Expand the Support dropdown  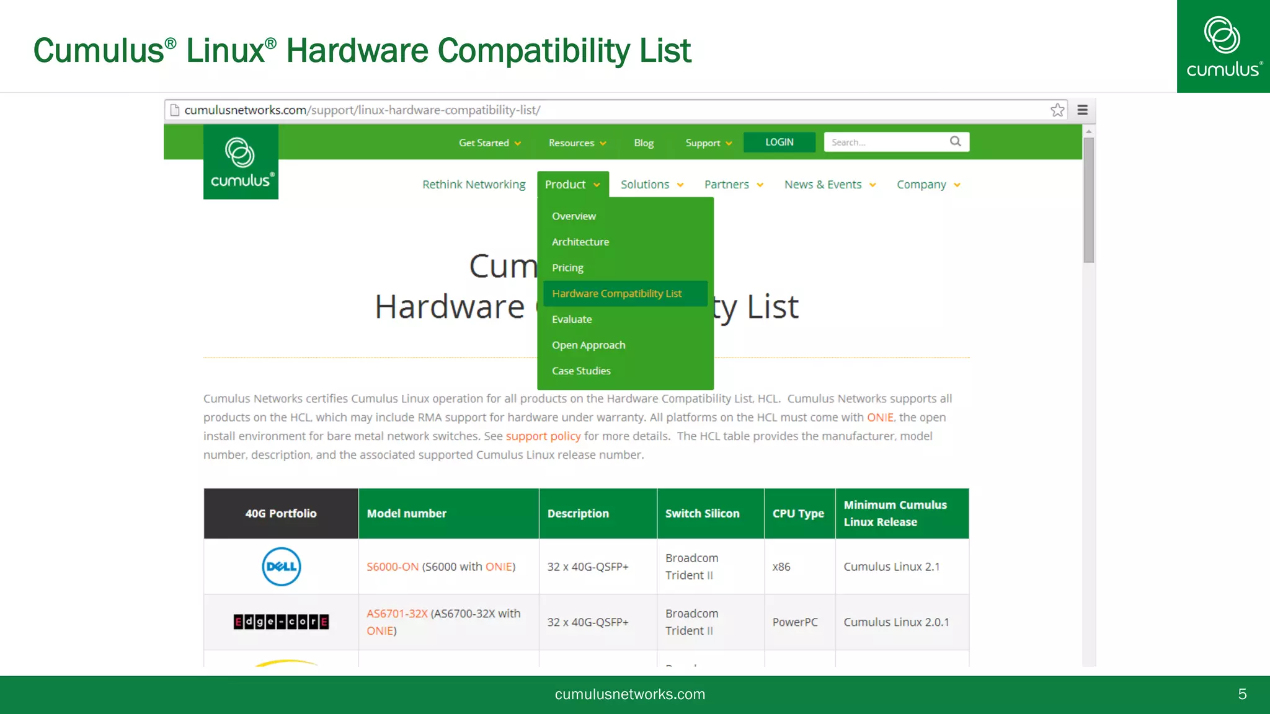click(709, 143)
